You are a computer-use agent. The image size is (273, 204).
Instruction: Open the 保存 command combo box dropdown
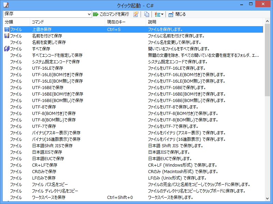[88, 14]
